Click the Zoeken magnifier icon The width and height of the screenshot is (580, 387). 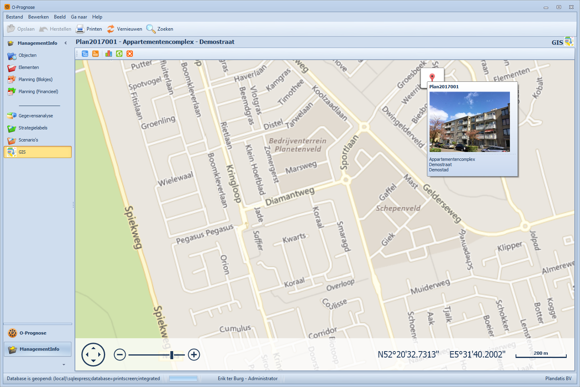coord(151,29)
